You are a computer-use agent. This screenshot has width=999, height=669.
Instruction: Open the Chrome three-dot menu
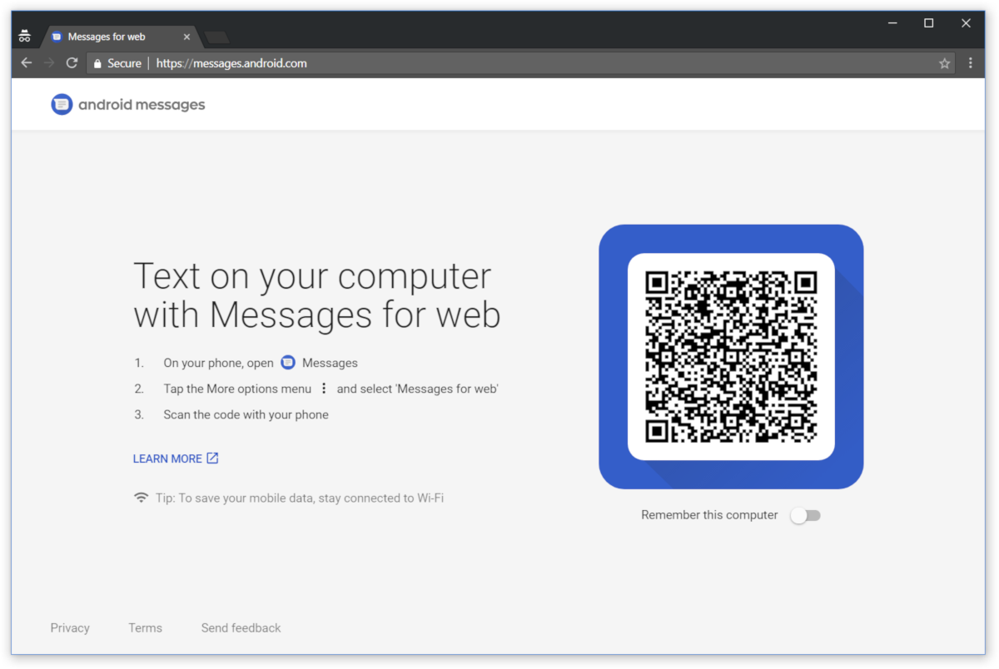970,63
